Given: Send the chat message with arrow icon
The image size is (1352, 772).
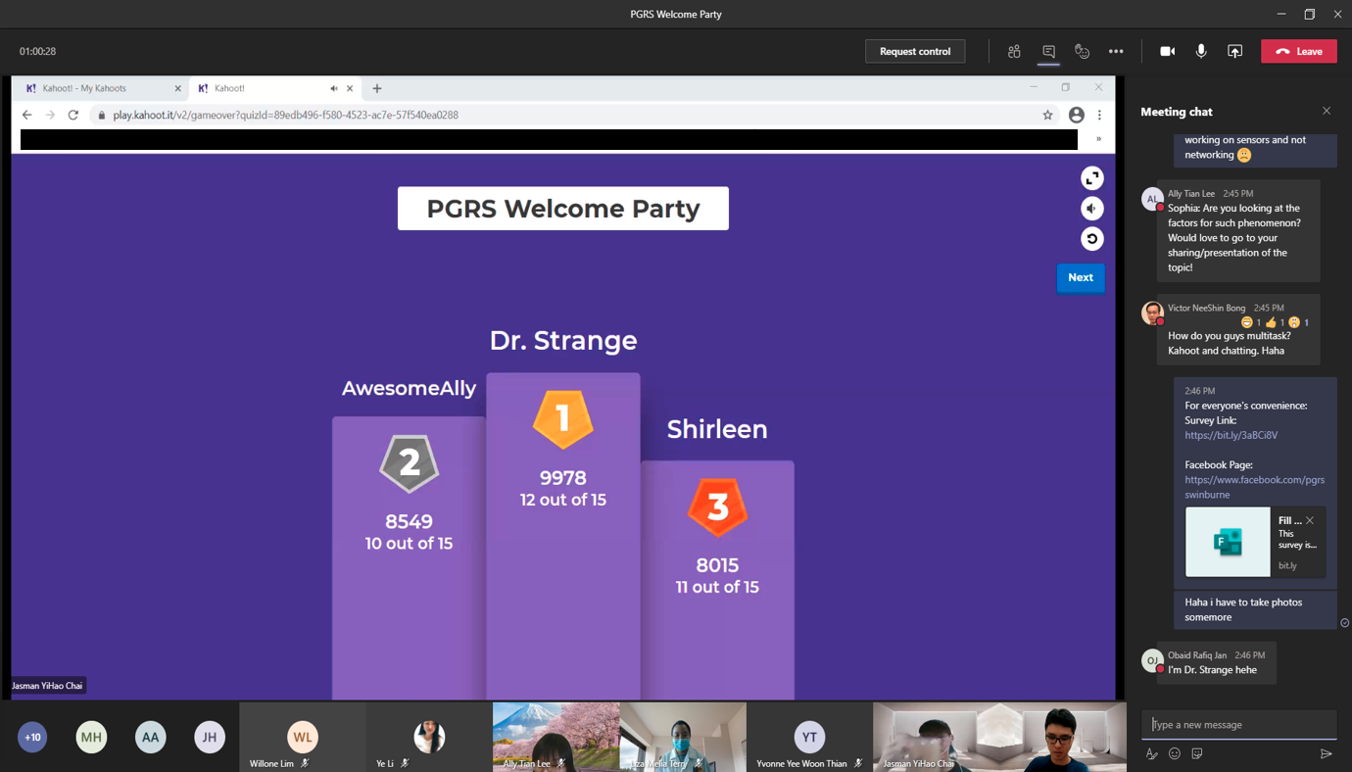Looking at the screenshot, I should (x=1326, y=753).
